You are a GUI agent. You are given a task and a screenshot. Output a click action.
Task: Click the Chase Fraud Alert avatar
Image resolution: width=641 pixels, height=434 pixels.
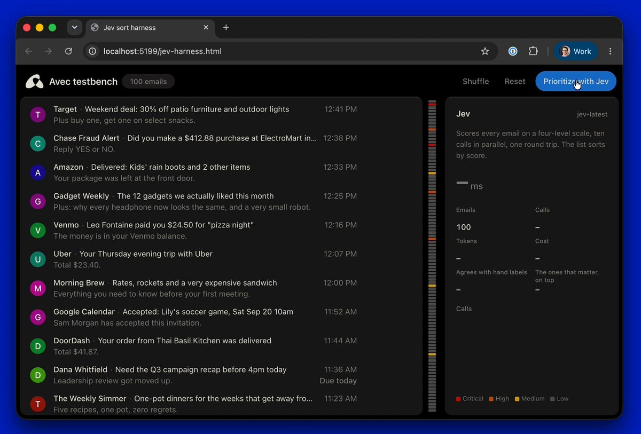pyautogui.click(x=37, y=144)
